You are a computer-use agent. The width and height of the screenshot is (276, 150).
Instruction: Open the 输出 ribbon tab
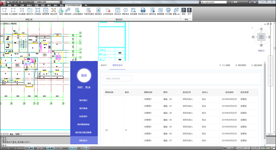[49, 5]
